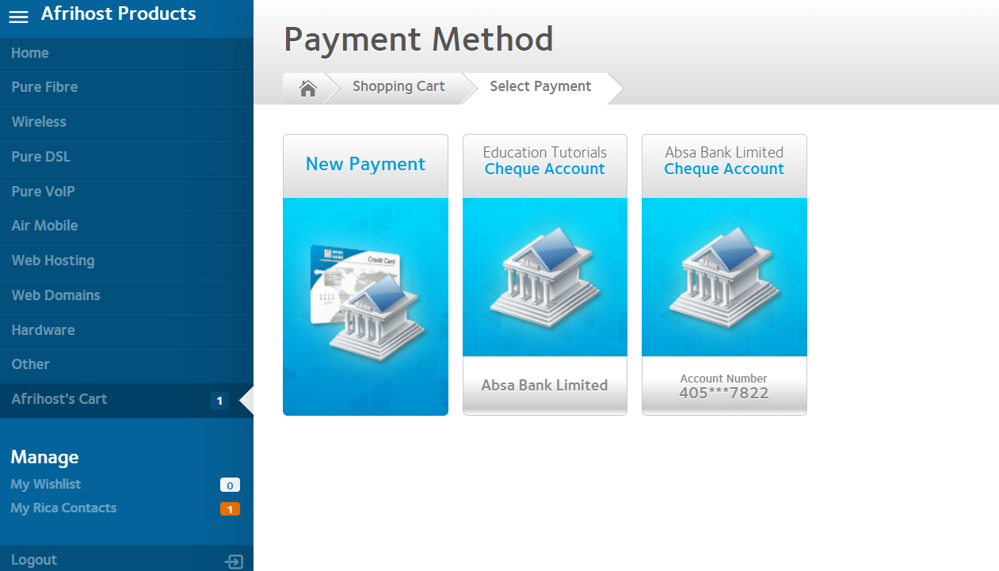
Task: Open Pure Fibre in the sidebar
Action: [44, 87]
